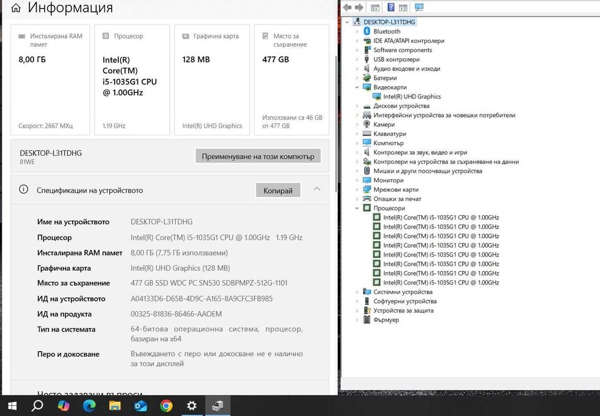Click the forward arrow in Device Manager toolbar
This screenshot has height=416, width=600.
pos(359,7)
